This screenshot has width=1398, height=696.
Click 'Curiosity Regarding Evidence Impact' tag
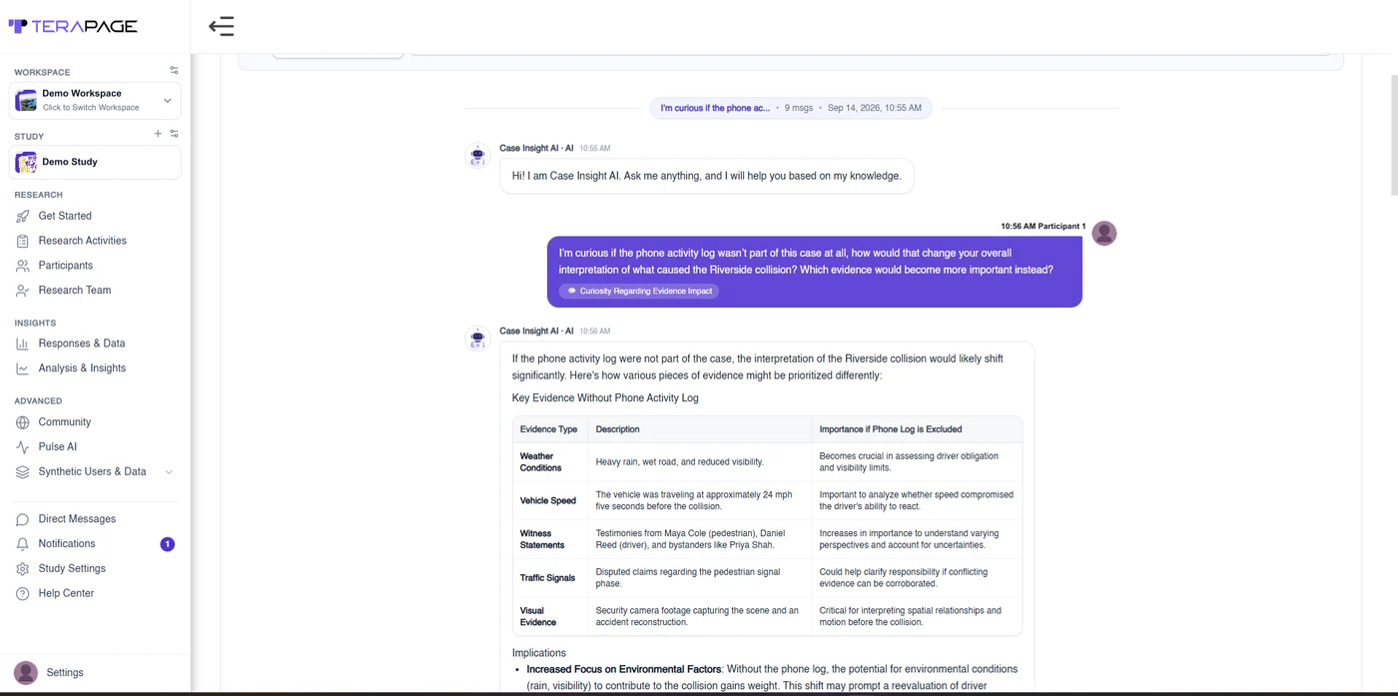click(x=639, y=292)
